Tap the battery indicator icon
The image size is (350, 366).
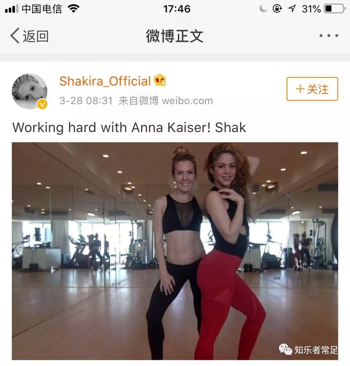335,9
